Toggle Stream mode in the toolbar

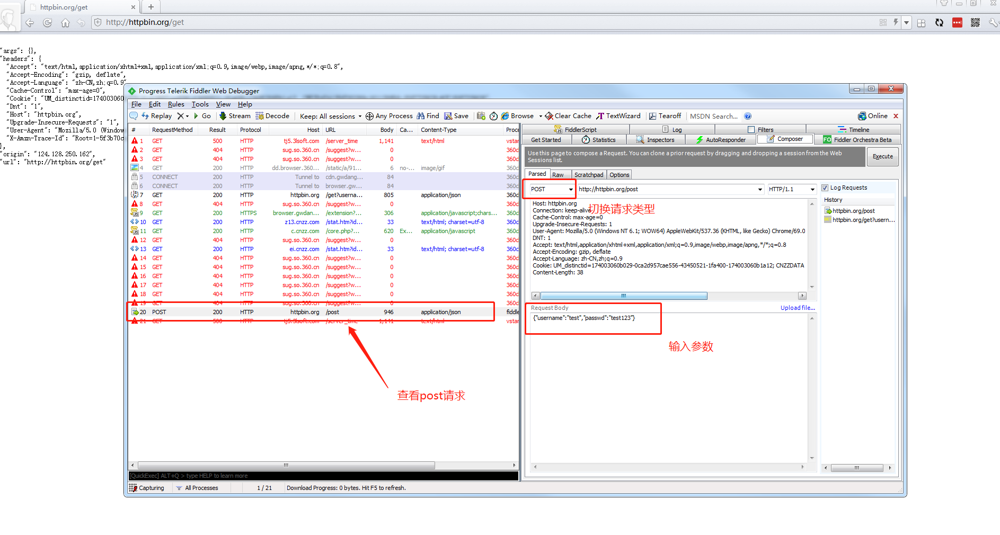[235, 116]
